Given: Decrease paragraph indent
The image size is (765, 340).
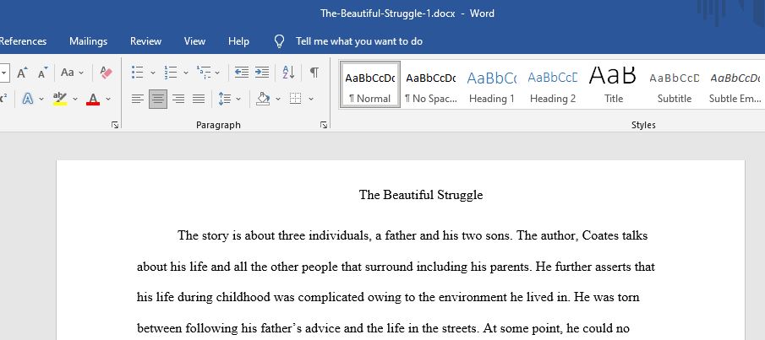Looking at the screenshot, I should coord(242,73).
